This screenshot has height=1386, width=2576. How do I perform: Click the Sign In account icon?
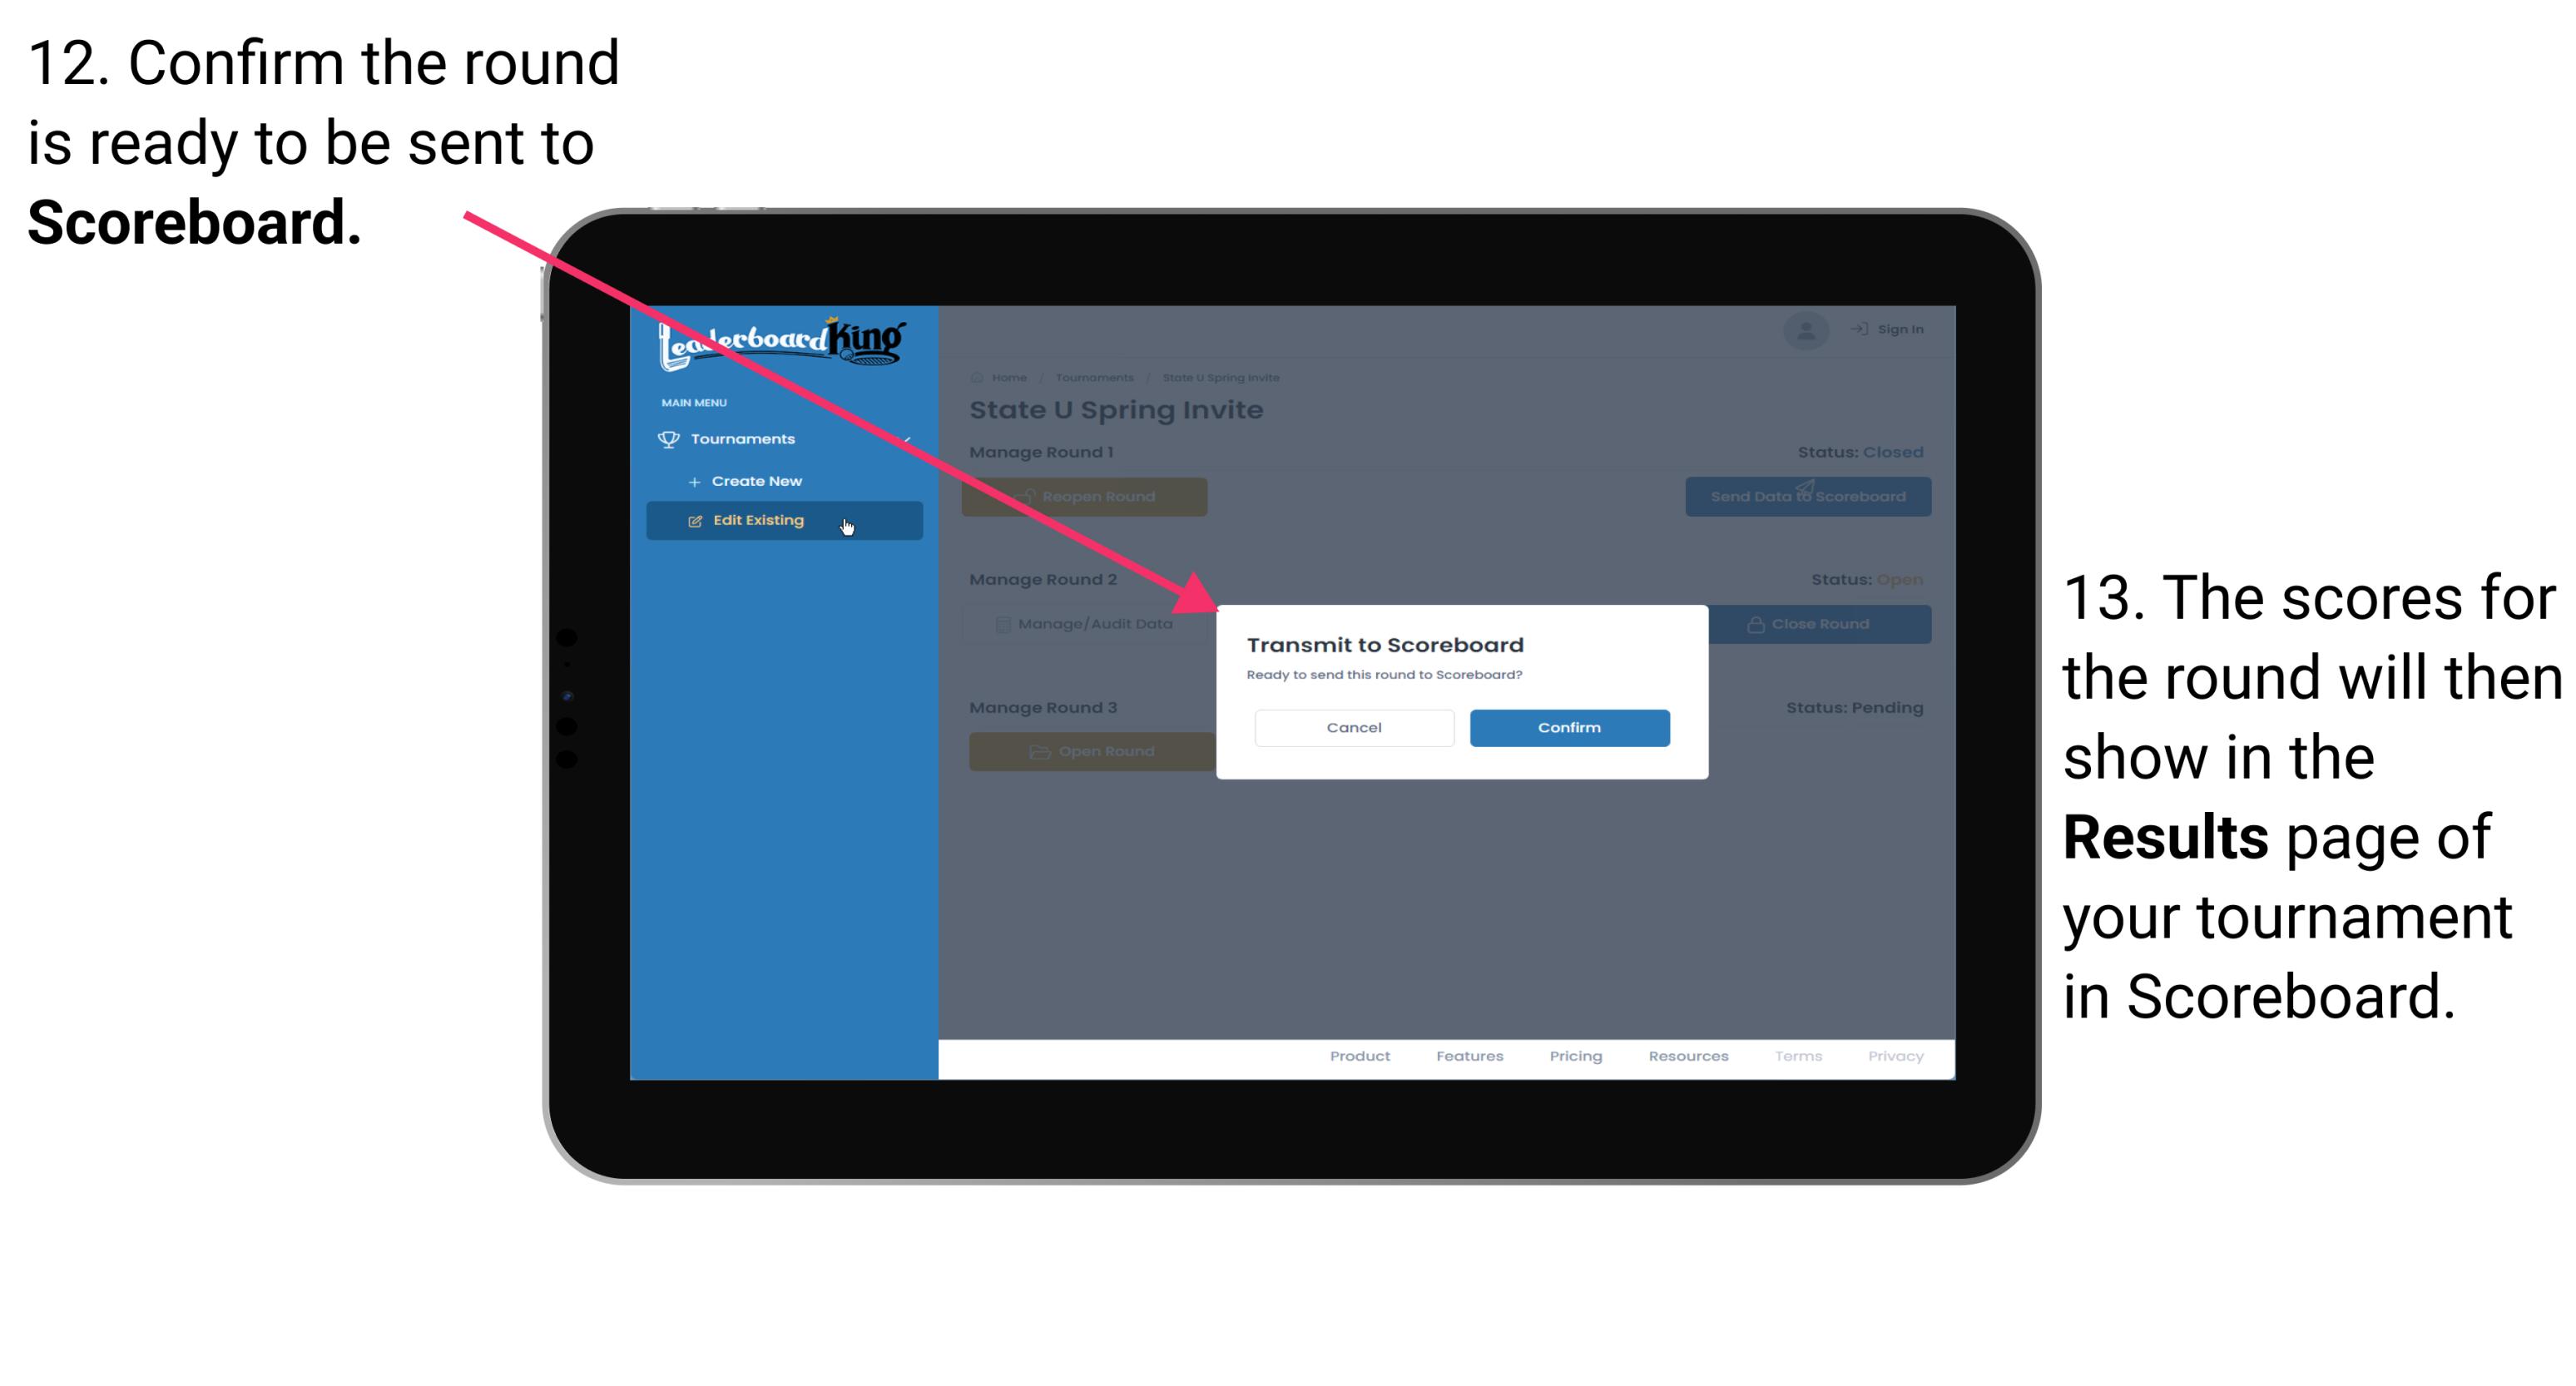click(x=1806, y=328)
